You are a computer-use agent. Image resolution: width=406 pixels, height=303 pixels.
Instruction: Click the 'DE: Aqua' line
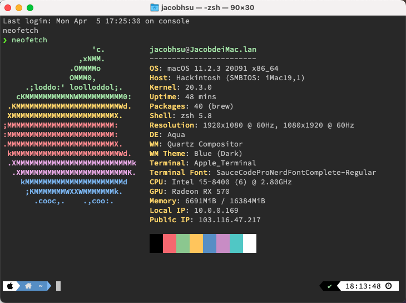tap(167, 135)
